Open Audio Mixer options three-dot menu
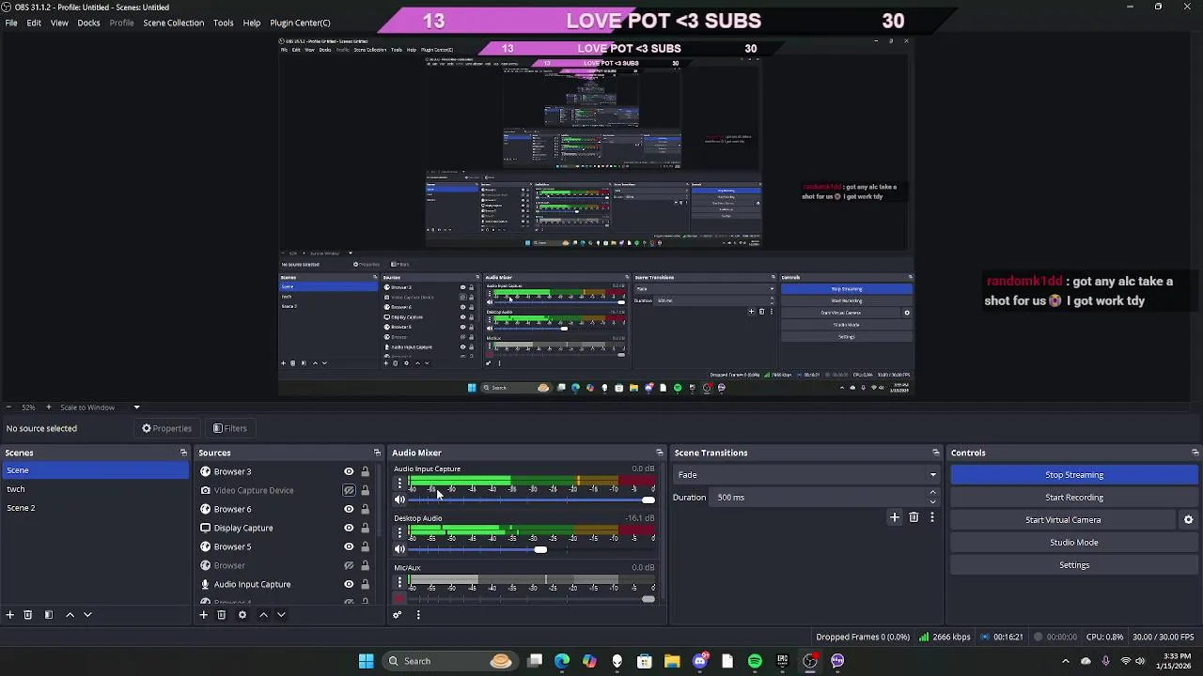Viewport: 1203px width, 676px height. point(418,615)
